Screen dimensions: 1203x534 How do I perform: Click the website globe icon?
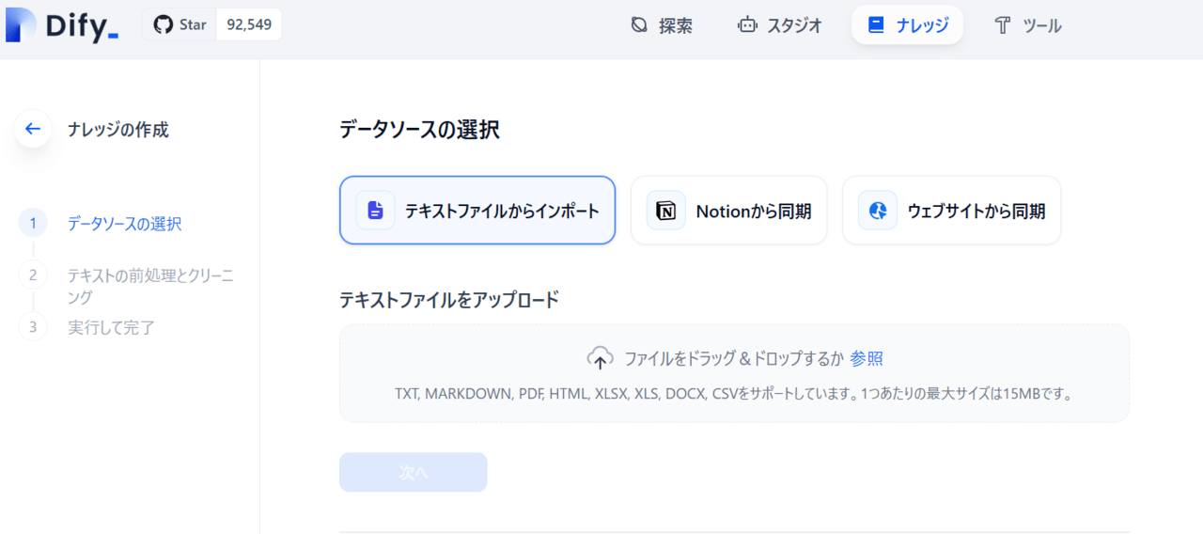point(878,211)
